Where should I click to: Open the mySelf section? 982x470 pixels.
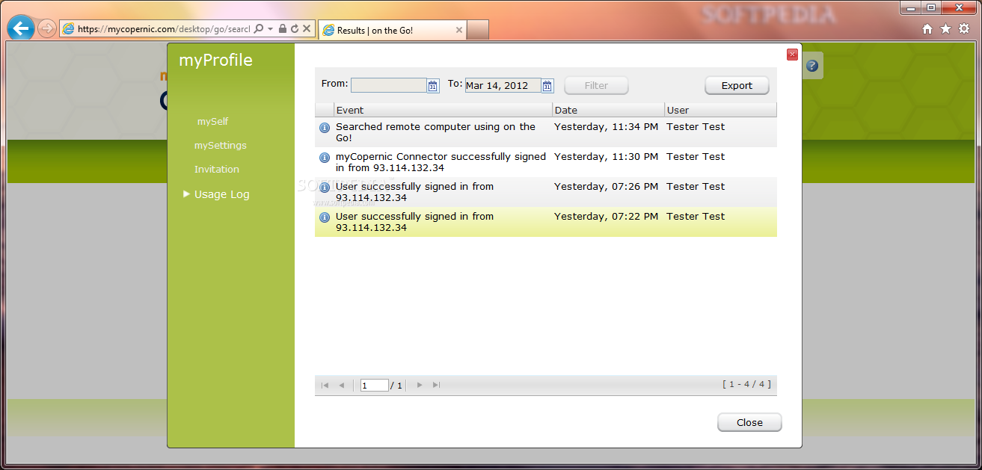(212, 121)
